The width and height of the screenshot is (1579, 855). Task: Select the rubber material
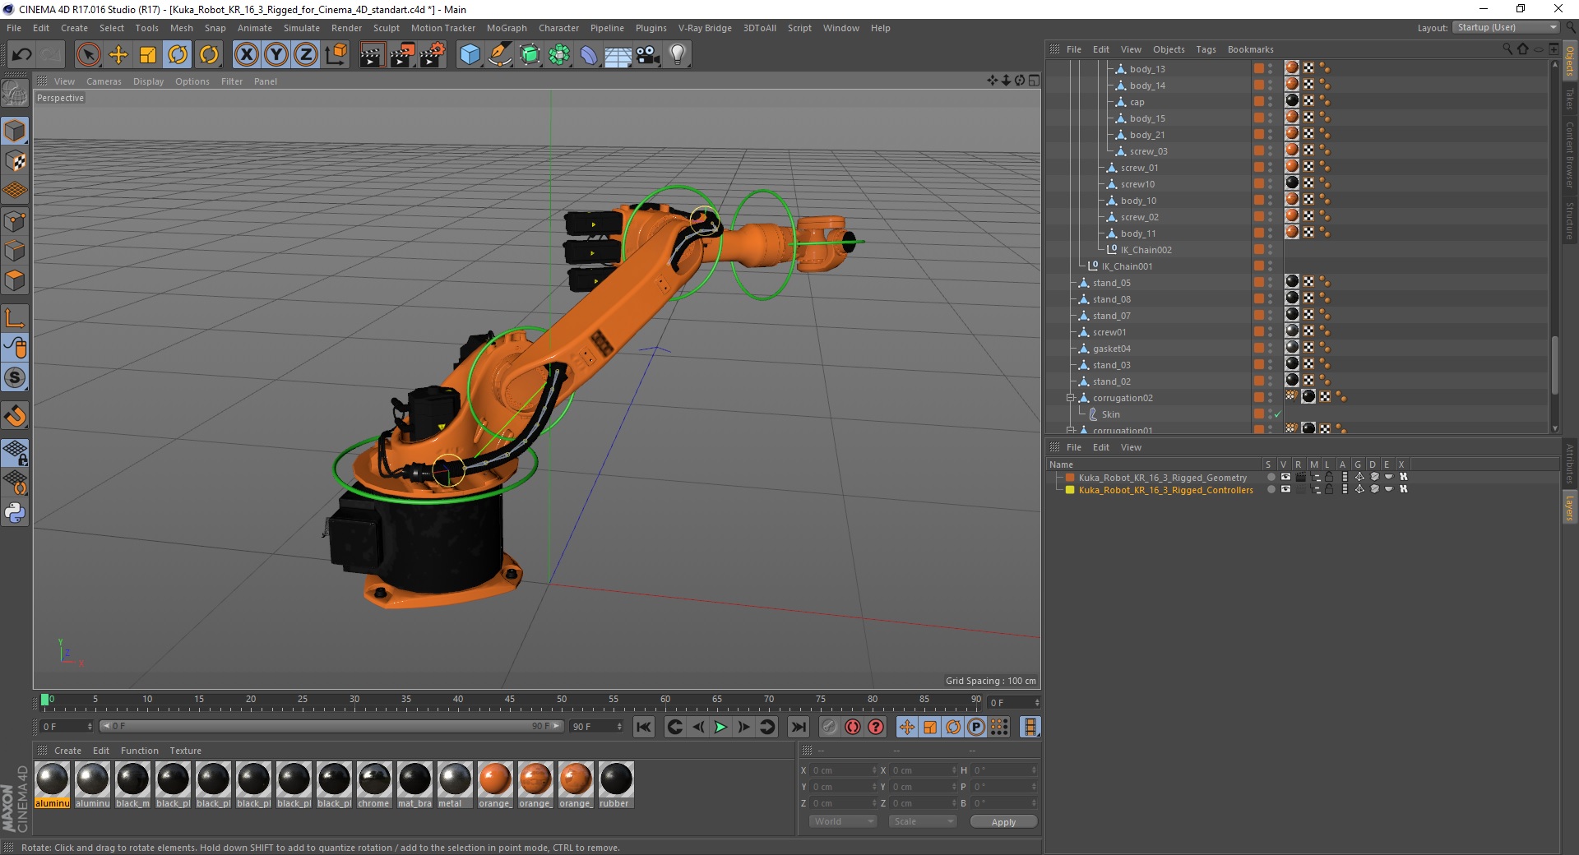click(x=616, y=785)
